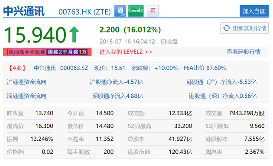Click the timestamp 2018-07-16 16:04:12
273x166 pixels.
(127, 42)
